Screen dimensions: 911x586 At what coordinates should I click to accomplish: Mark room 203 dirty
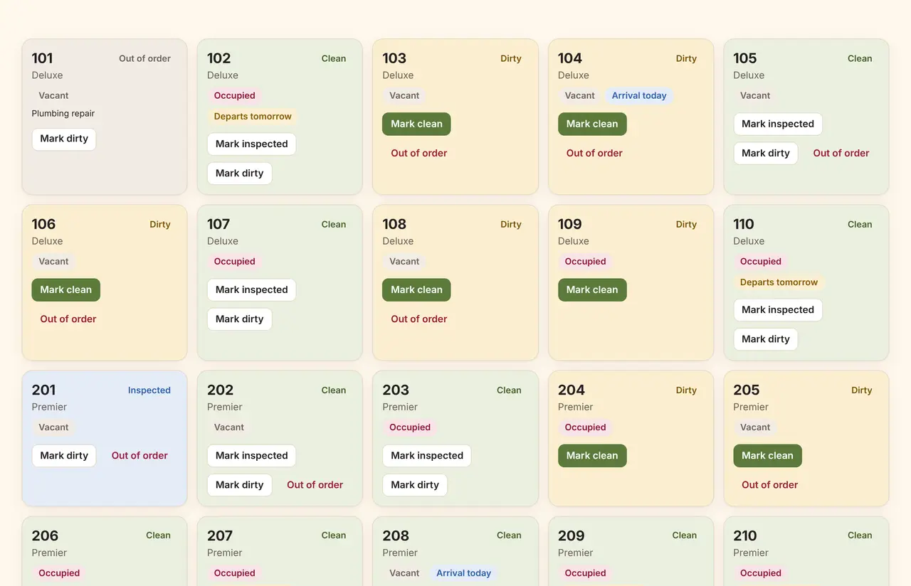[x=415, y=484]
